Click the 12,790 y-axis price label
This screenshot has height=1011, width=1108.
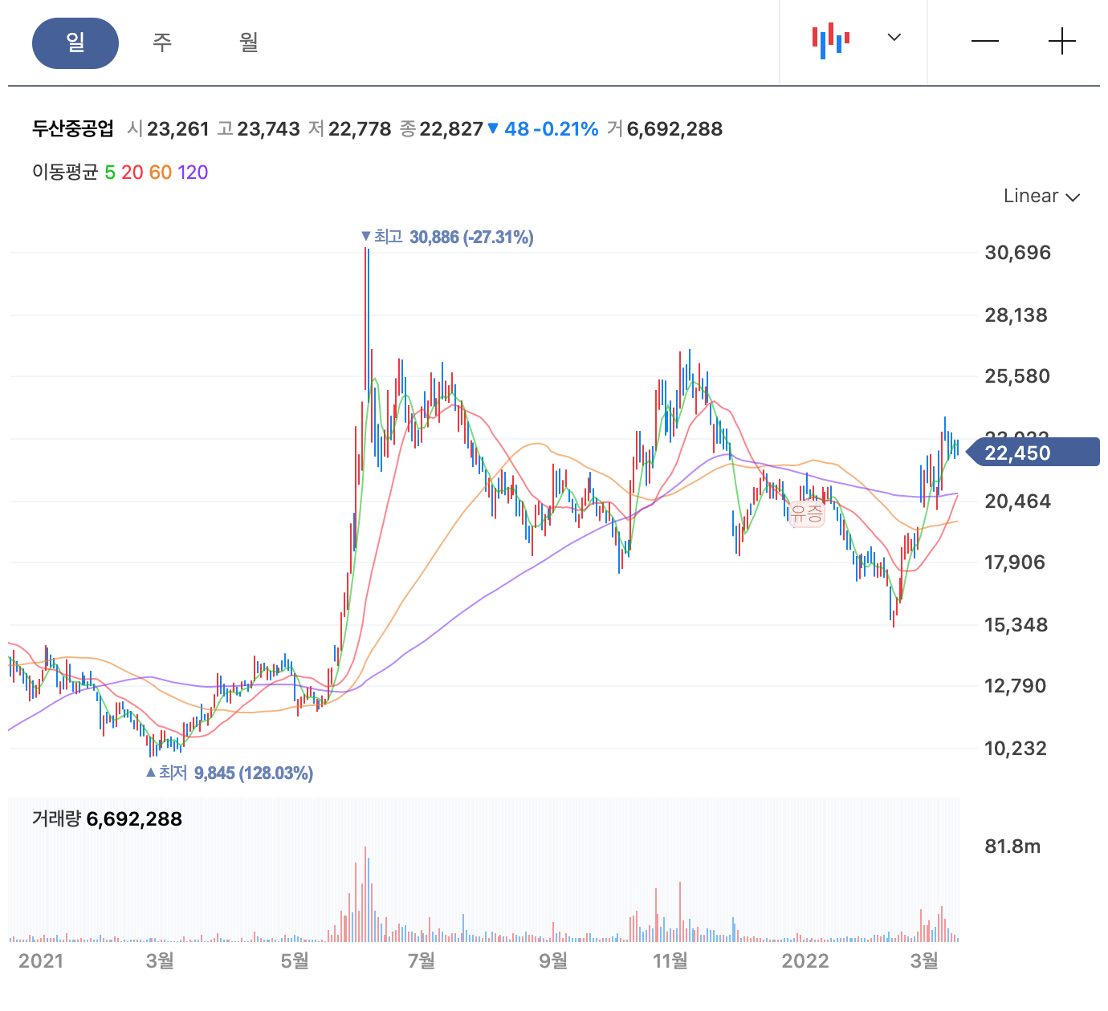(x=1015, y=686)
